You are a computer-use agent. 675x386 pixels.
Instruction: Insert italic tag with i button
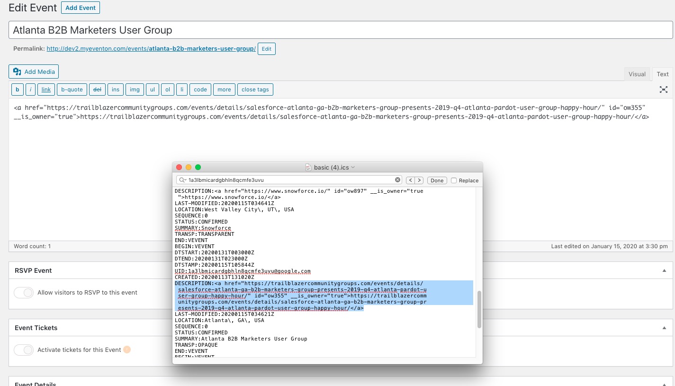pyautogui.click(x=30, y=90)
